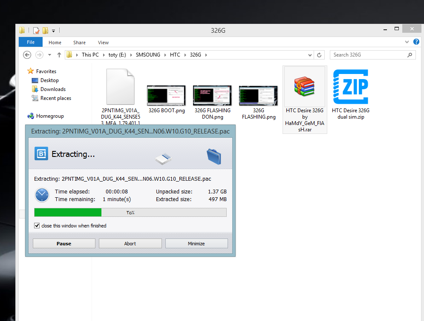Open the recent locations dropdown arrow

click(x=49, y=55)
